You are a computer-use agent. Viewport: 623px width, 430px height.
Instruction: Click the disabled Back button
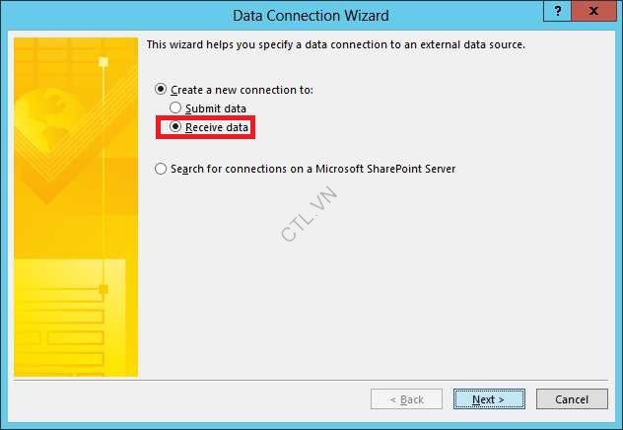click(x=406, y=399)
